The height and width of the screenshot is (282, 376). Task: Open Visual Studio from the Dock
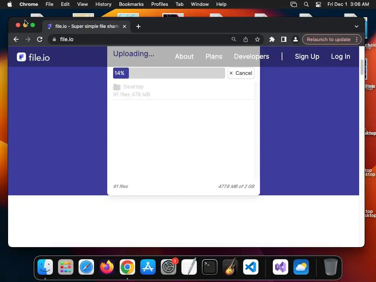click(280, 267)
